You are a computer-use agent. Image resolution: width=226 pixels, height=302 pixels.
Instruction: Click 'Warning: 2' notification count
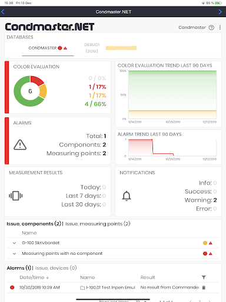(201, 200)
